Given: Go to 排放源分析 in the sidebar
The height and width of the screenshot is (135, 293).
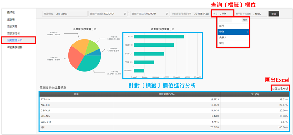Looking at the screenshot, I should tap(14, 33).
